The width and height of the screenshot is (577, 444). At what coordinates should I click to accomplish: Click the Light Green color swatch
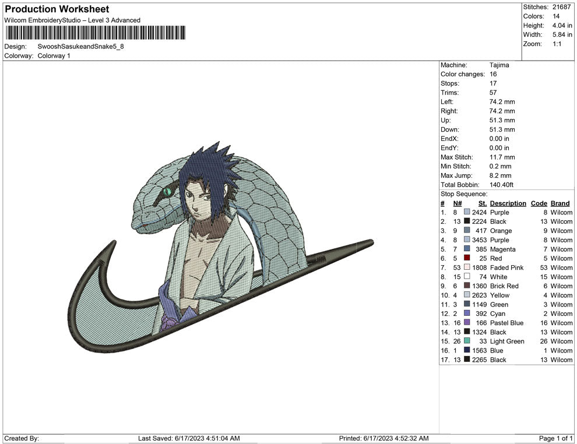tap(467, 341)
